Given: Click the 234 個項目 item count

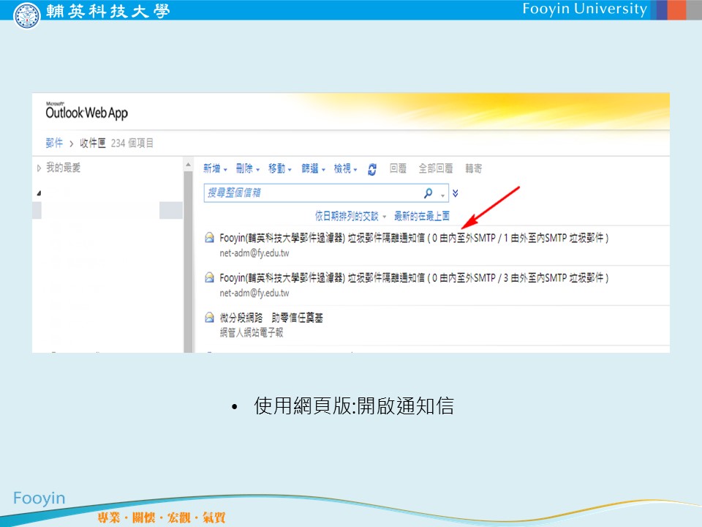Looking at the screenshot, I should pos(132,143).
